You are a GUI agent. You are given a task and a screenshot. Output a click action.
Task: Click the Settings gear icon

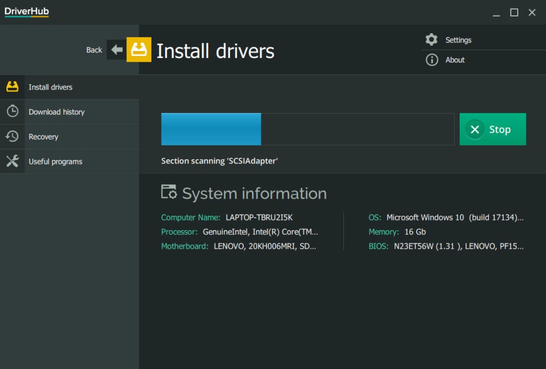pos(431,39)
